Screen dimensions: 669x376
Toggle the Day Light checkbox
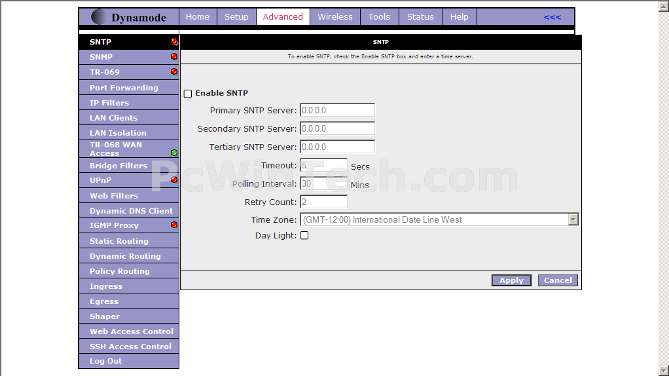pyautogui.click(x=304, y=235)
